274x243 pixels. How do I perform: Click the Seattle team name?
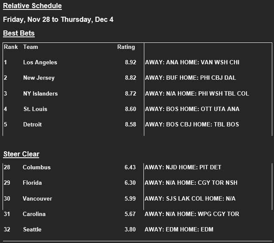32,229
